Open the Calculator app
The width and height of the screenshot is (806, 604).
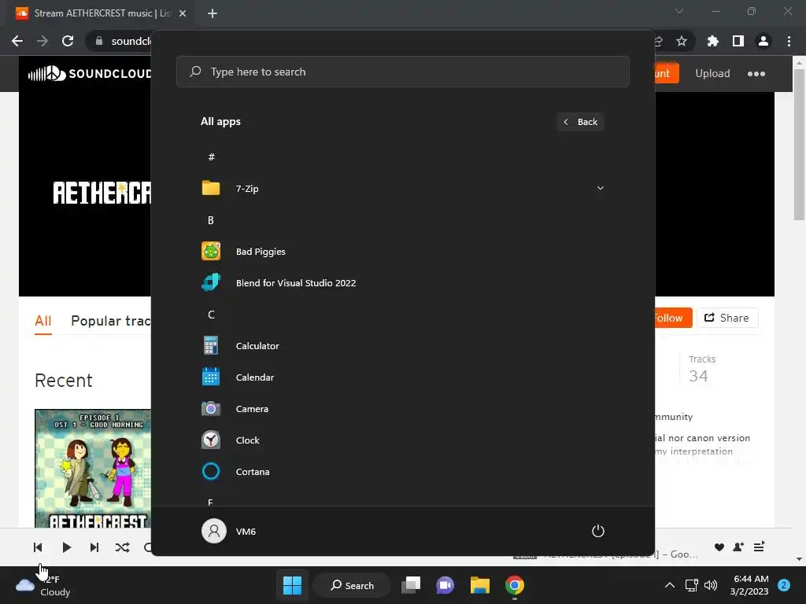pyautogui.click(x=402, y=346)
